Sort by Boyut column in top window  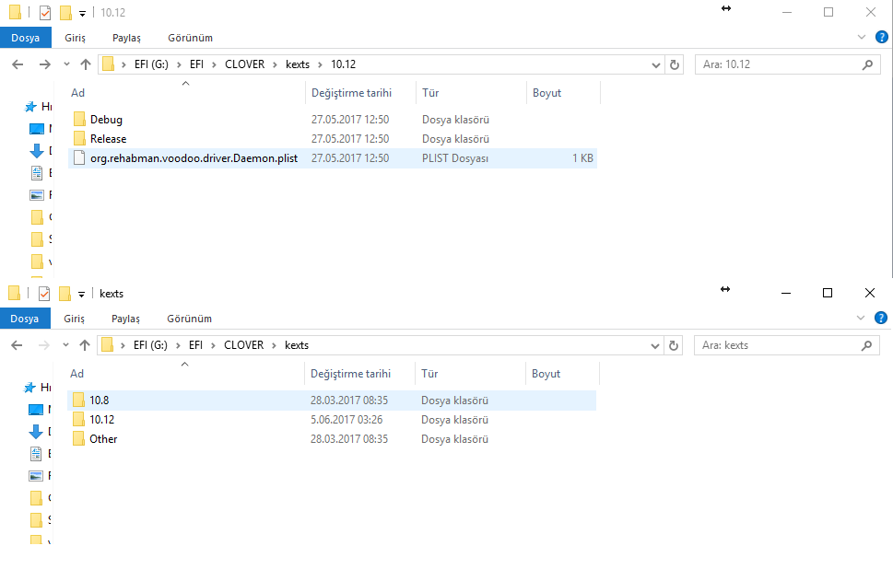pyautogui.click(x=546, y=93)
